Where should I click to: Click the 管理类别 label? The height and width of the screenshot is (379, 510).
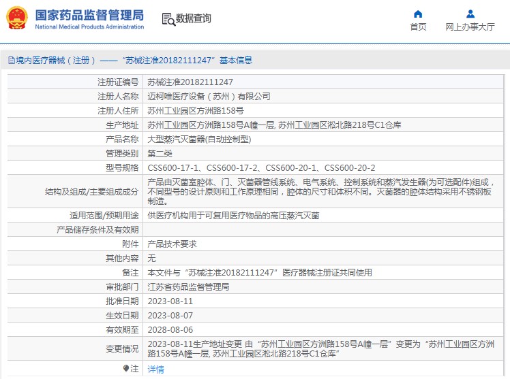click(x=122, y=154)
